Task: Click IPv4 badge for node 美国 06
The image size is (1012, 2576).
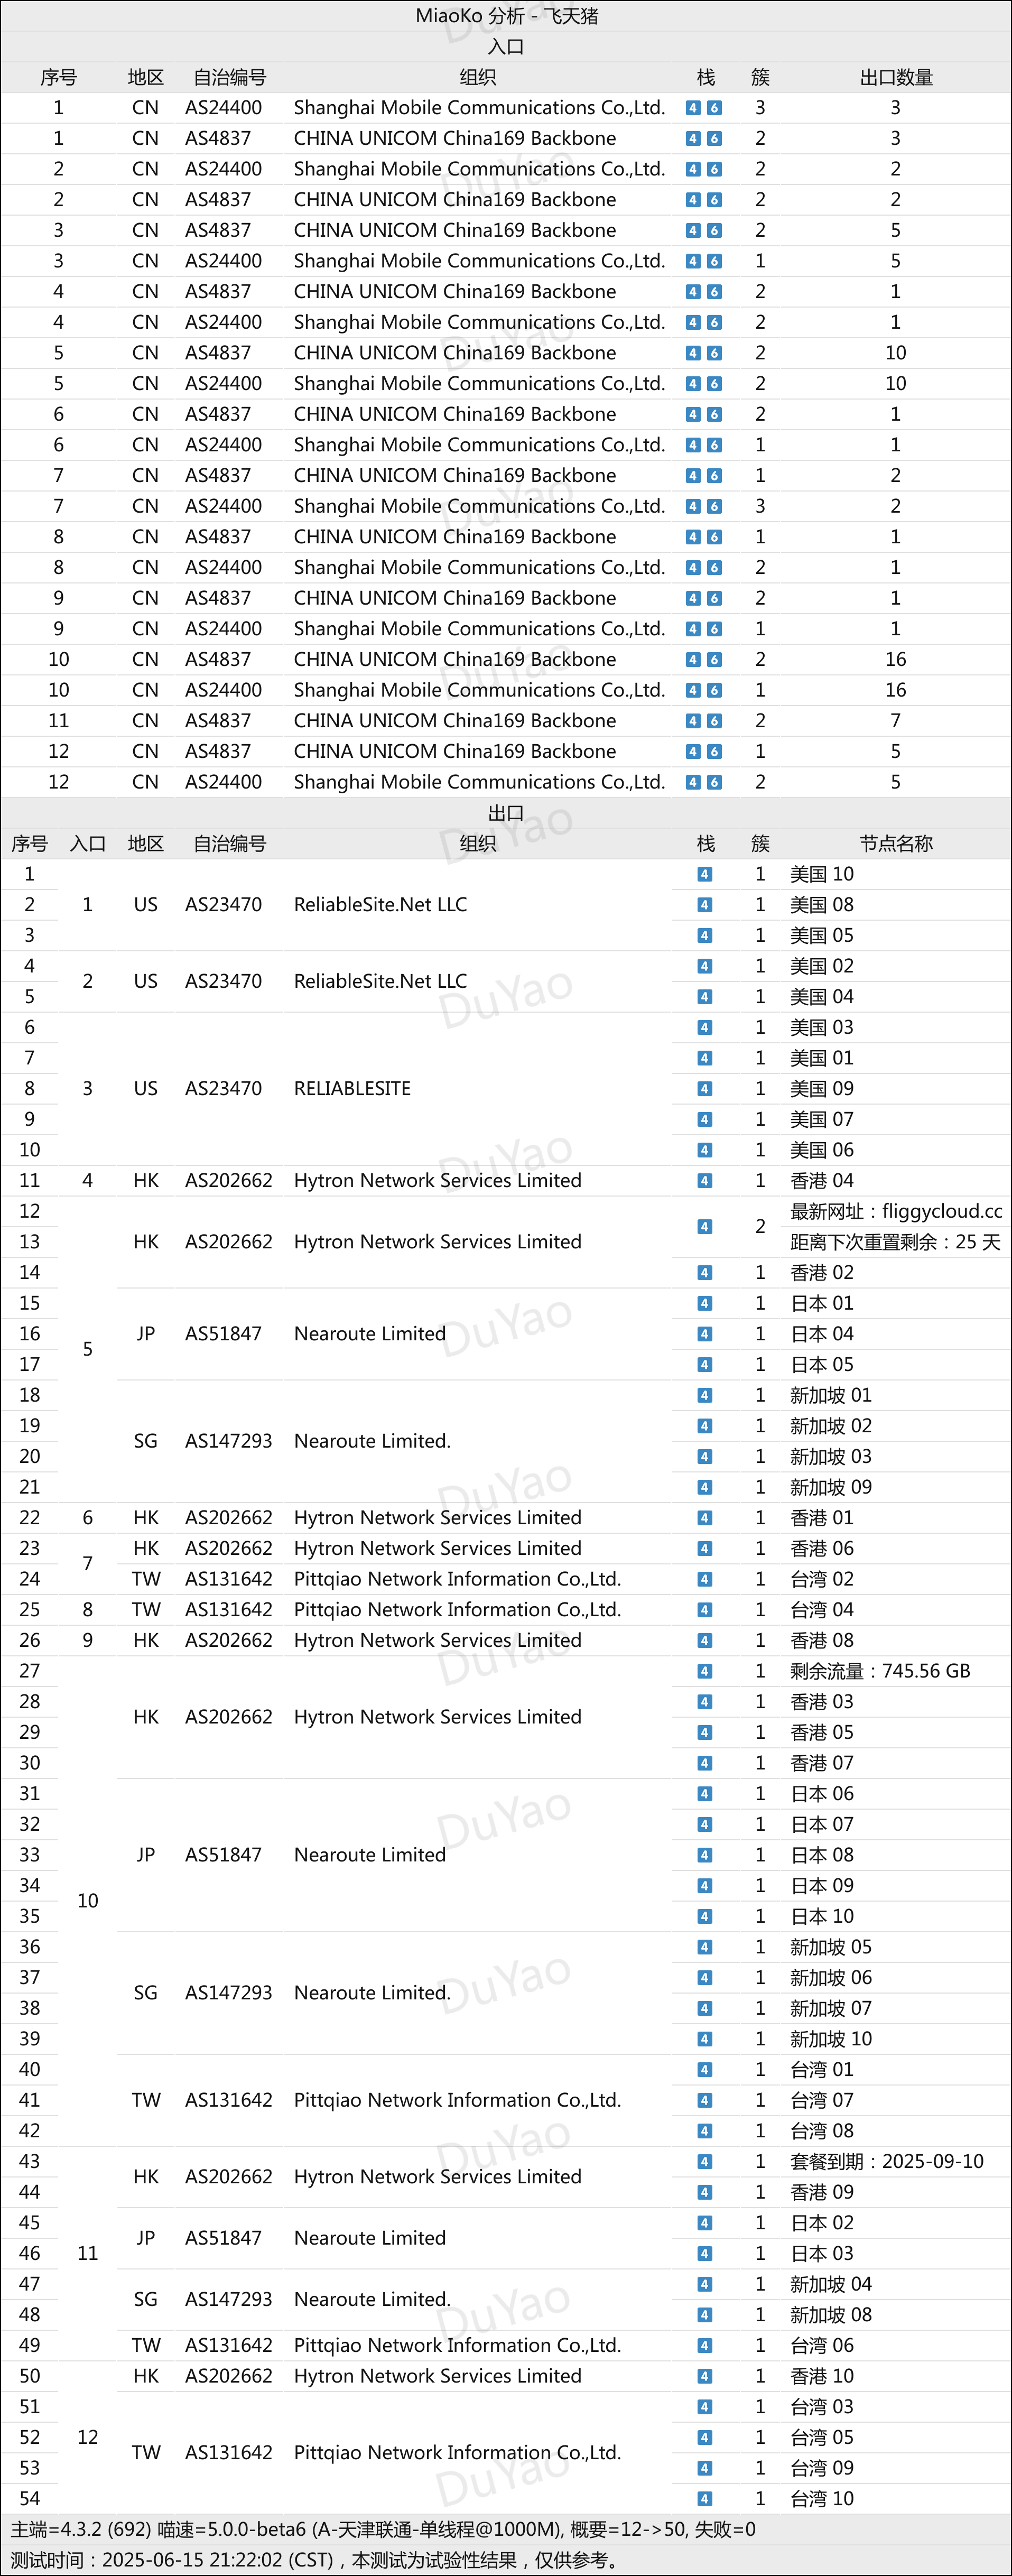Action: [x=705, y=1150]
